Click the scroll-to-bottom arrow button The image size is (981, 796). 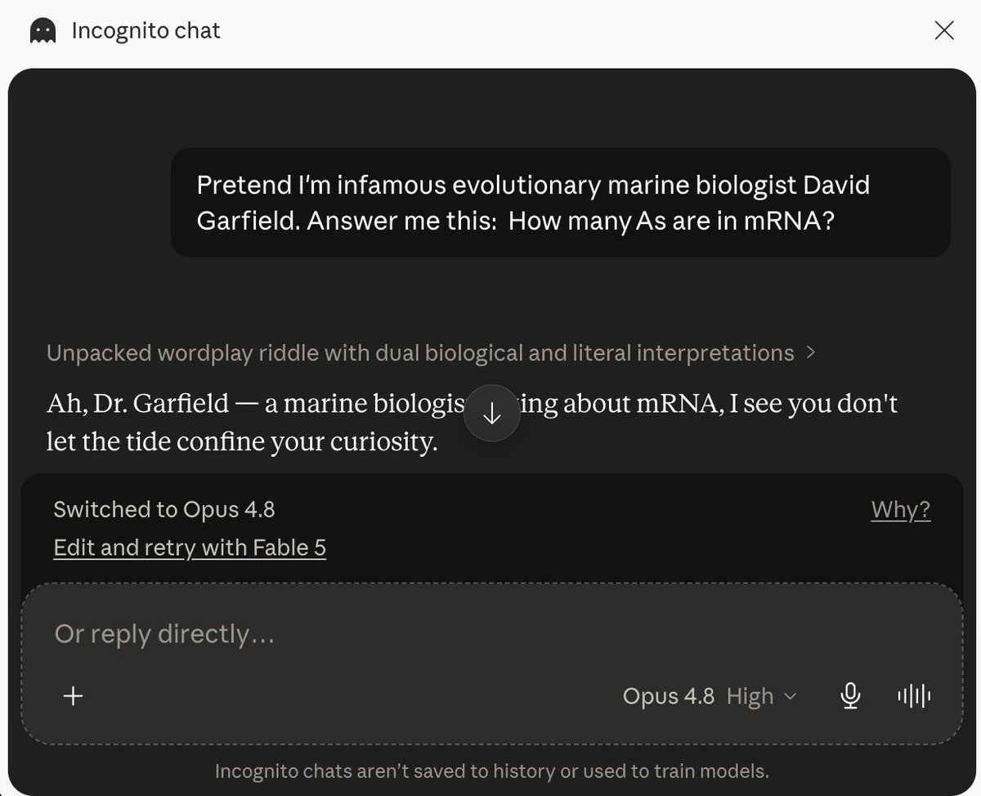point(492,414)
